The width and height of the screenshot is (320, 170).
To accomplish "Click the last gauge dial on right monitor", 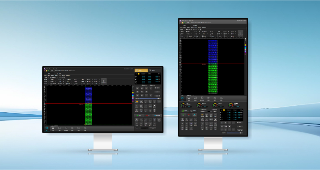I will tap(230, 105).
